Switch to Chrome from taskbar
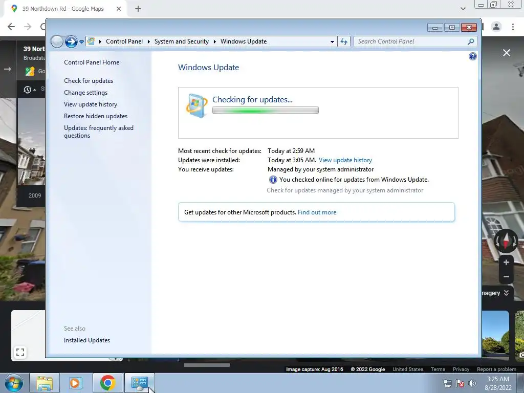524x393 pixels. (x=107, y=383)
